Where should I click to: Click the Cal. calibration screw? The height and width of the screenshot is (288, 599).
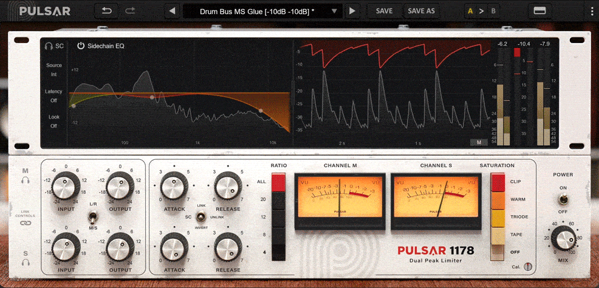(528, 267)
